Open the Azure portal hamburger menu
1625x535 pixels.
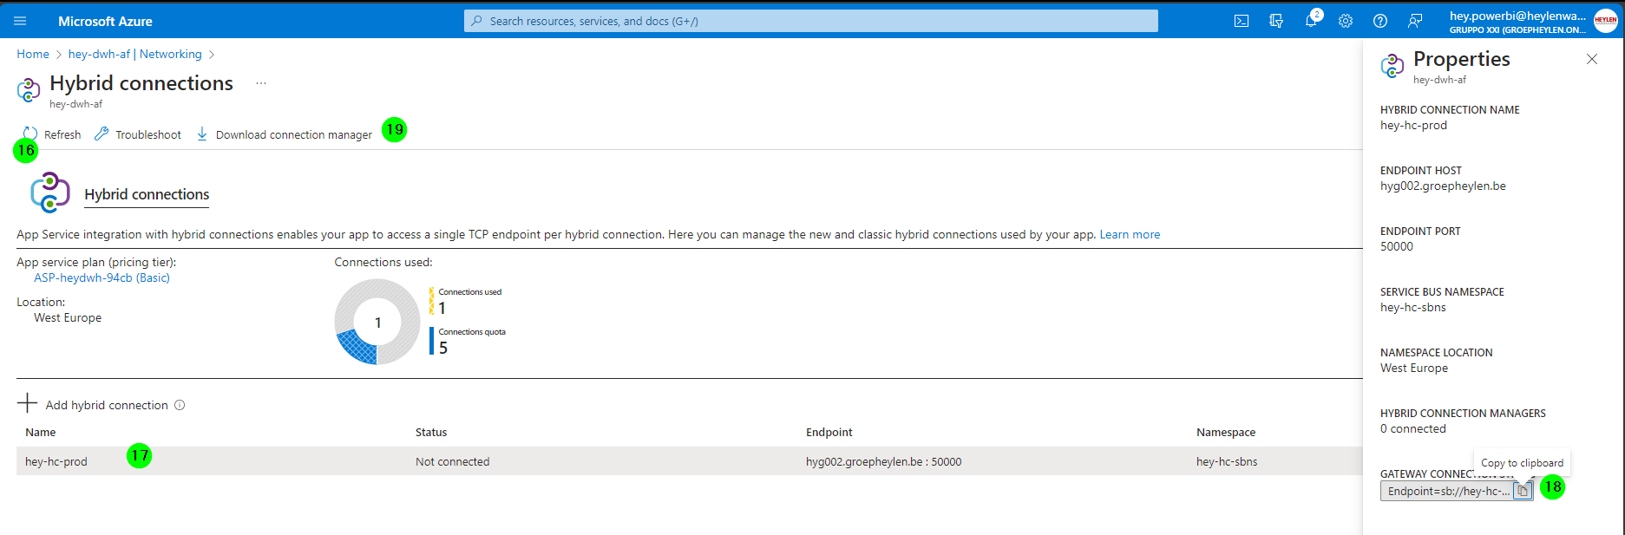click(x=20, y=21)
